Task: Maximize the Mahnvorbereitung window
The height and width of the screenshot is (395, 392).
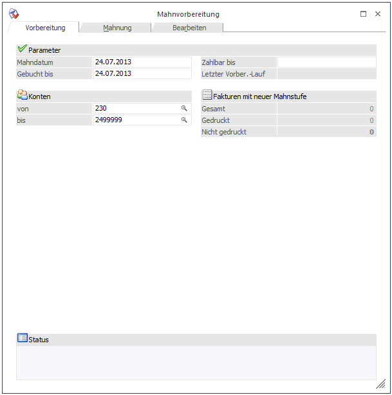Action: [363, 14]
